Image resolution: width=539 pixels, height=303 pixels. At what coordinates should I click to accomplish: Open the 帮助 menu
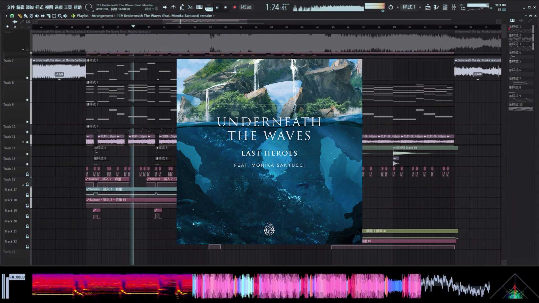point(77,7)
